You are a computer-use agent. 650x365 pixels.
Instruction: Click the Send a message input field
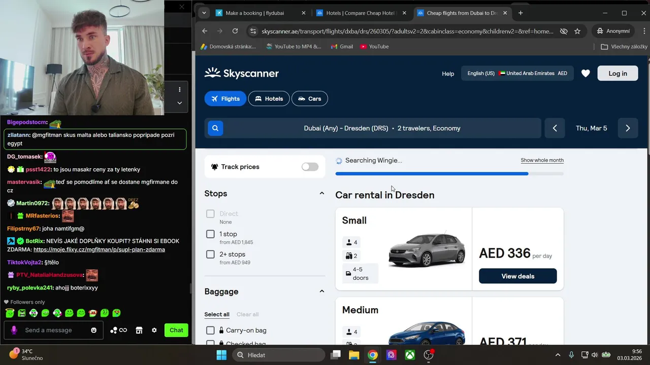53,330
